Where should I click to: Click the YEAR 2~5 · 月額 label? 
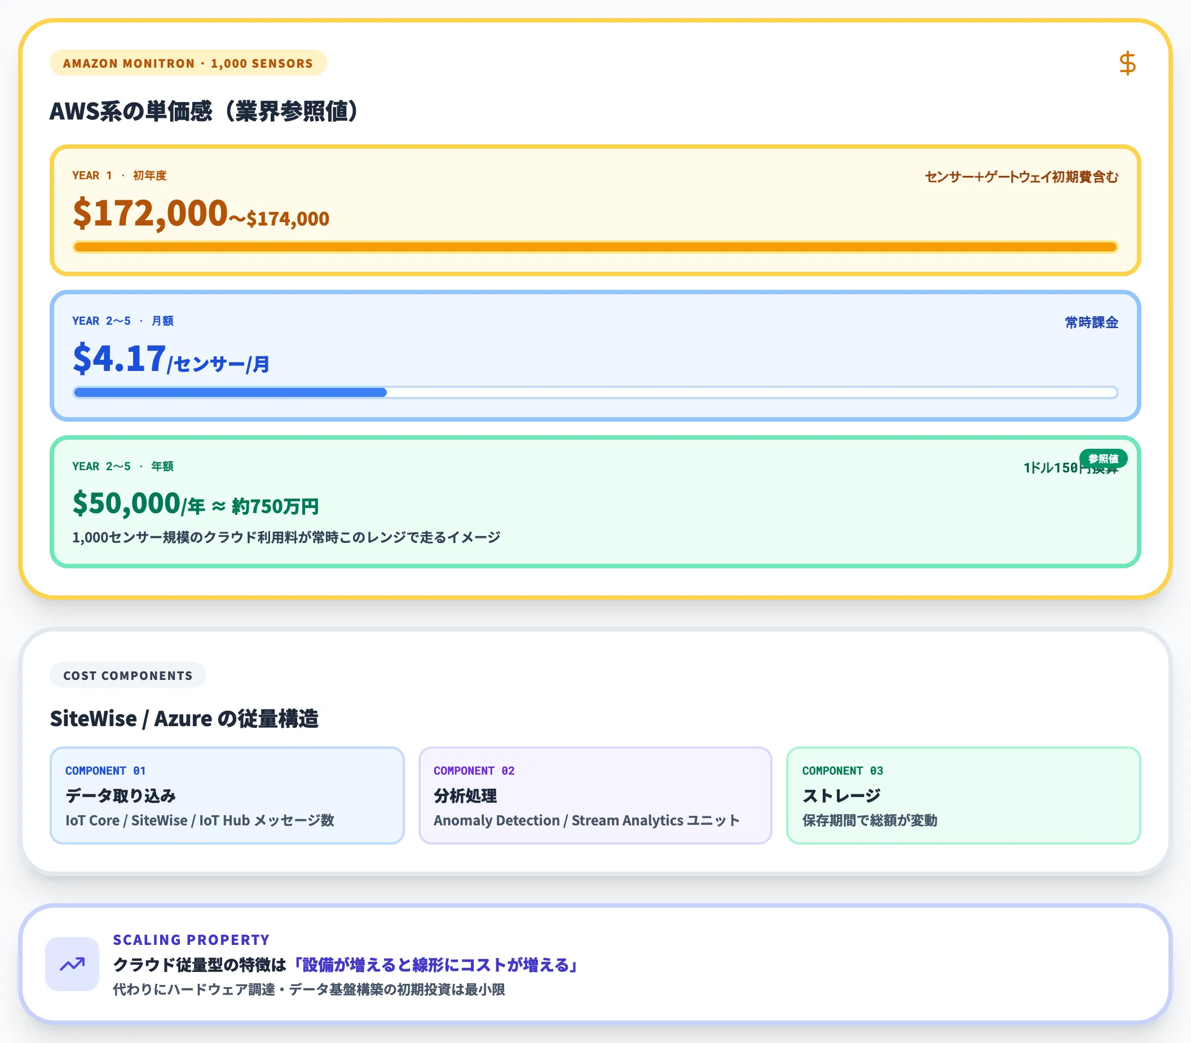coord(123,321)
